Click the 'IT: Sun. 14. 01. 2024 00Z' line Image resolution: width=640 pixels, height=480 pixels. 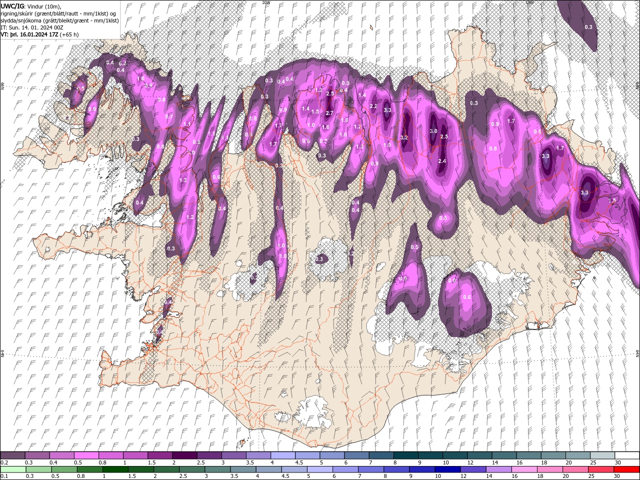[x=32, y=27]
